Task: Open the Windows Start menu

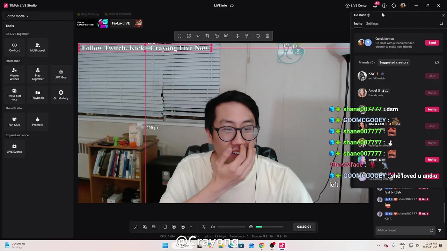Action: 165,245
